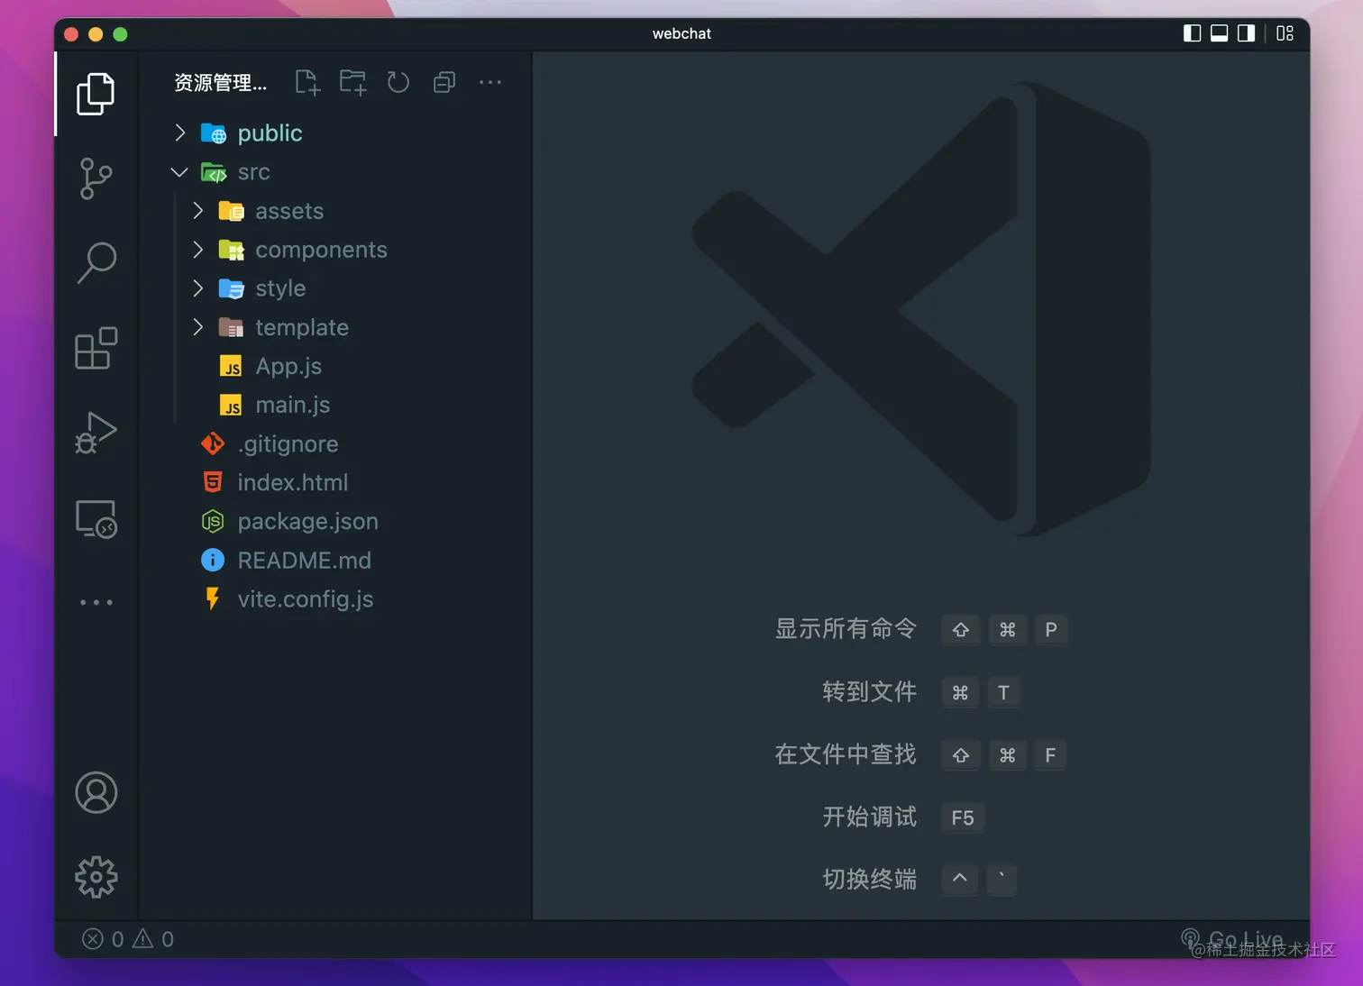The width and height of the screenshot is (1363, 986).
Task: Select the template folder name
Action: 302,327
